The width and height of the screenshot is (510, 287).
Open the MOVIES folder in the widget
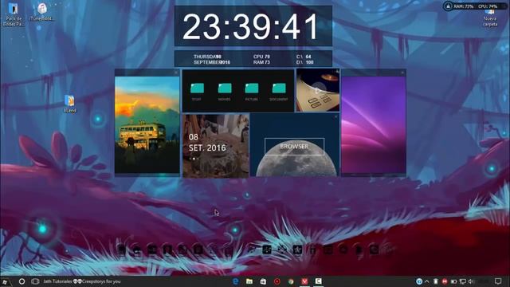click(225, 88)
